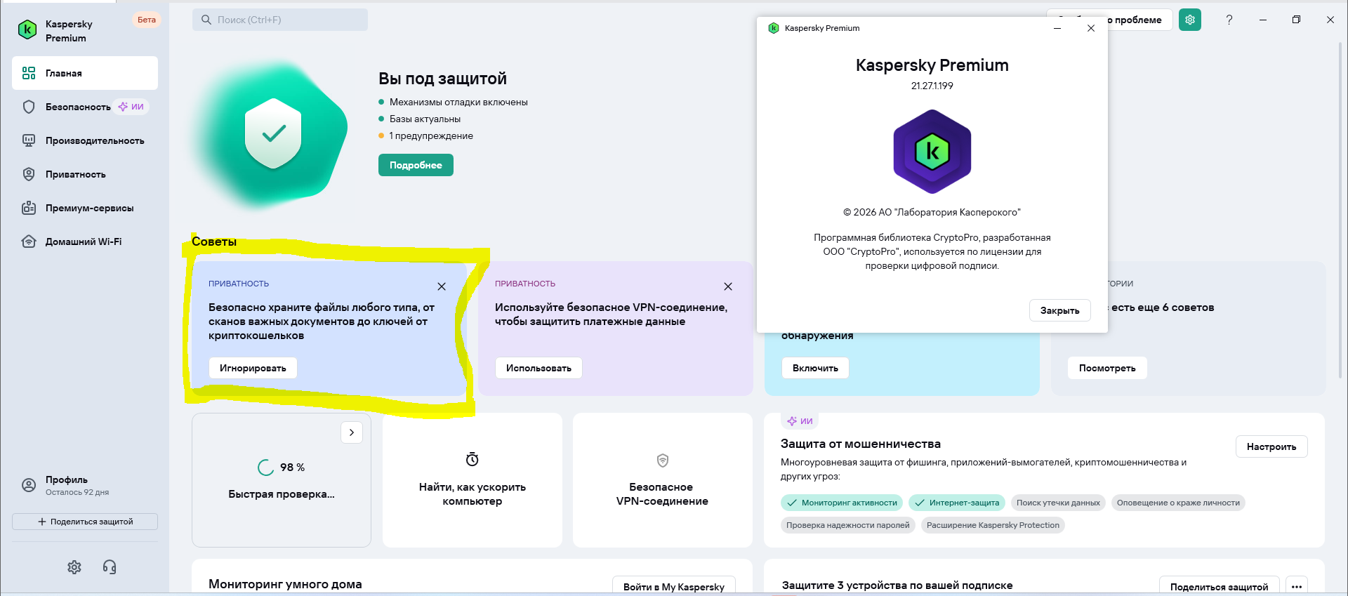Image resolution: width=1348 pixels, height=596 pixels.
Task: Close the About dialog with its X
Action: (1091, 28)
